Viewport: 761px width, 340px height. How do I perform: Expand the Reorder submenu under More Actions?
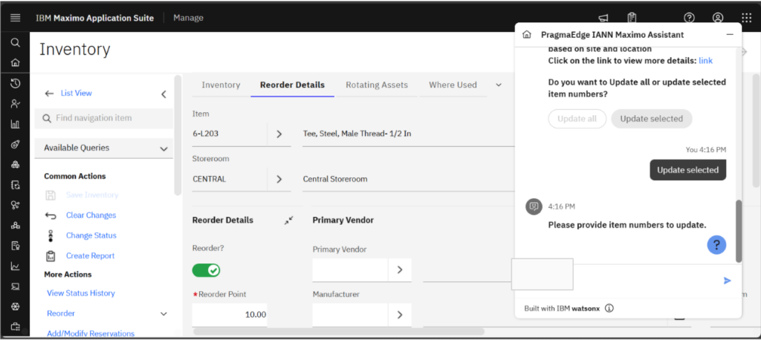pos(163,314)
